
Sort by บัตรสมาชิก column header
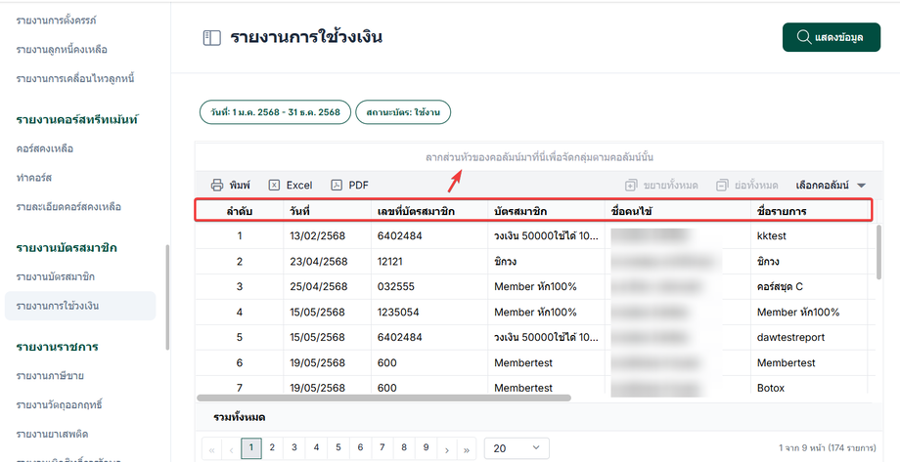[x=547, y=211]
